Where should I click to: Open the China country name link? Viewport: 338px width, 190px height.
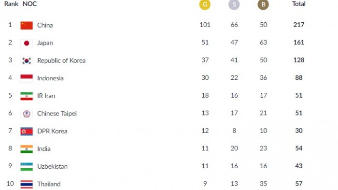click(x=45, y=25)
